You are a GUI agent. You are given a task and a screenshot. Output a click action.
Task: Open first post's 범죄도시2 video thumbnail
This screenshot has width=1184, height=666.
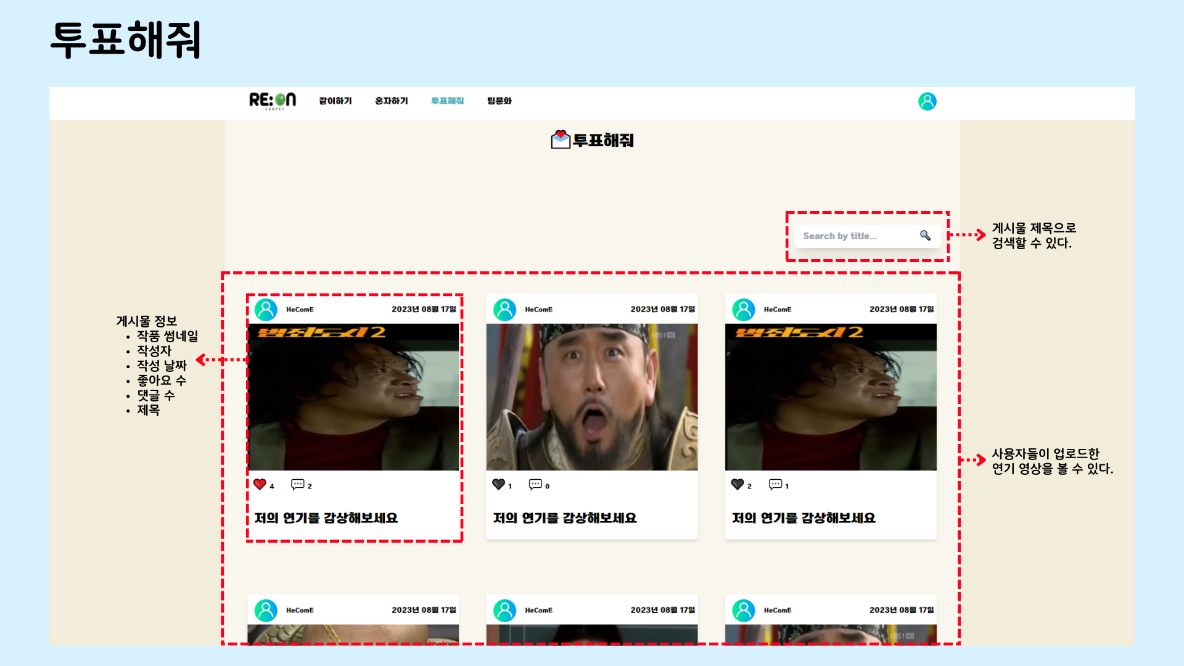click(x=353, y=397)
